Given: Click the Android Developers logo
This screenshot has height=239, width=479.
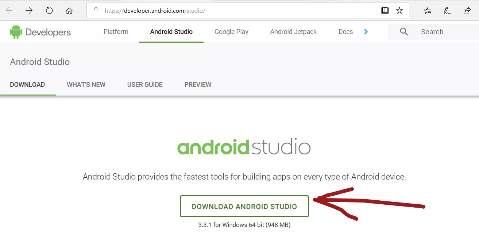Looking at the screenshot, I should click(x=40, y=32).
